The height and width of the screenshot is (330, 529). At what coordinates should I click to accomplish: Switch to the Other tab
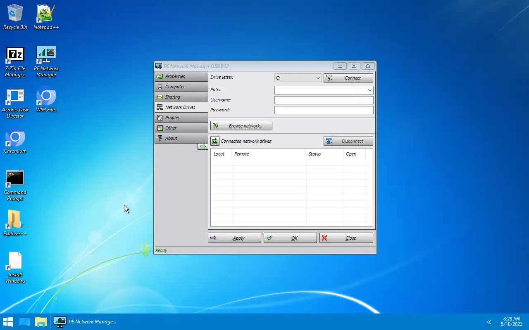[x=181, y=128]
